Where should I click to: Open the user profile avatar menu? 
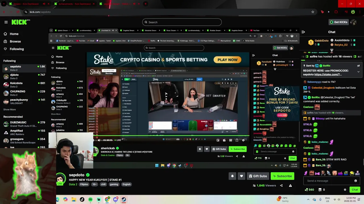(353, 22)
